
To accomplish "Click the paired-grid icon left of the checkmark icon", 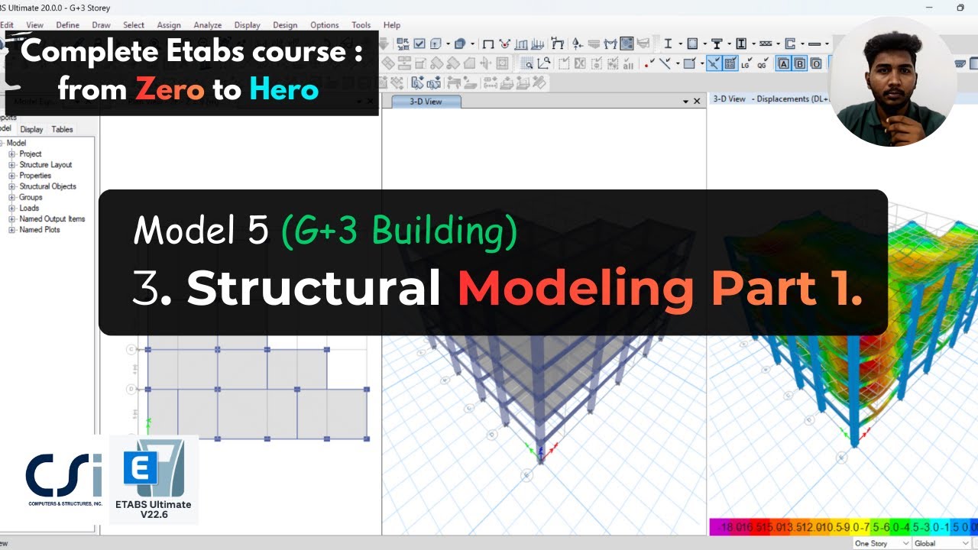I will (x=403, y=44).
